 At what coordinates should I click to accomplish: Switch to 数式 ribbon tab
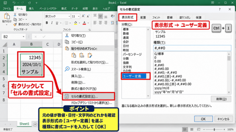click(x=64, y=9)
